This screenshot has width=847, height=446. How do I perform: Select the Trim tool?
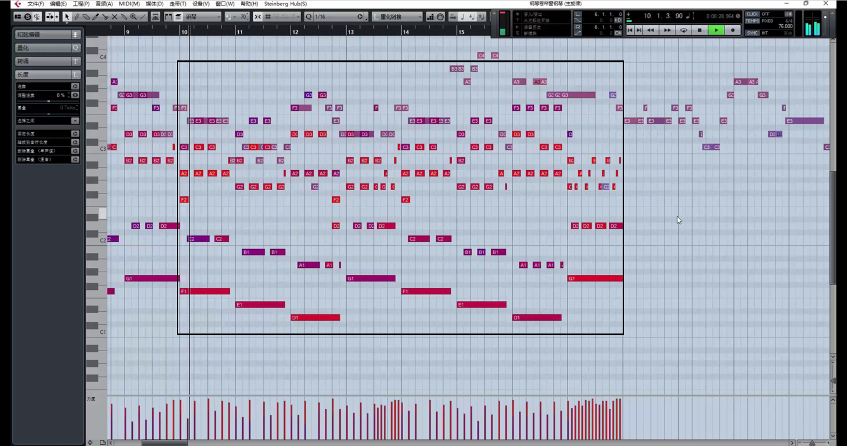(x=95, y=17)
